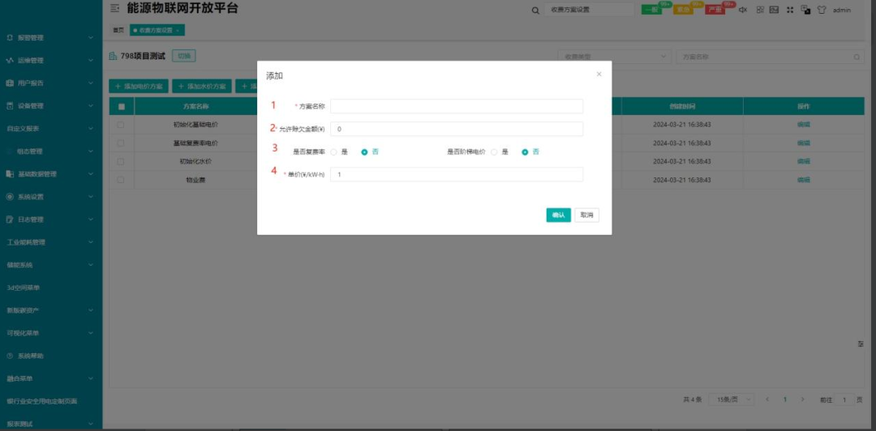Viewport: 876px width, 431px height.
Task: Click the building icon beside 798项目测试
Action: (113, 56)
